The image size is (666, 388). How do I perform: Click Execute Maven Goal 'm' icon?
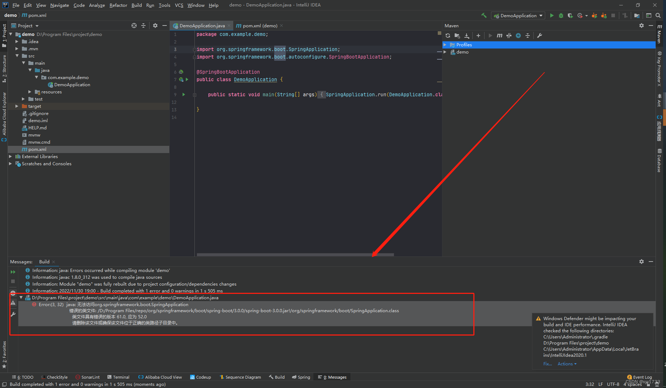(x=500, y=36)
